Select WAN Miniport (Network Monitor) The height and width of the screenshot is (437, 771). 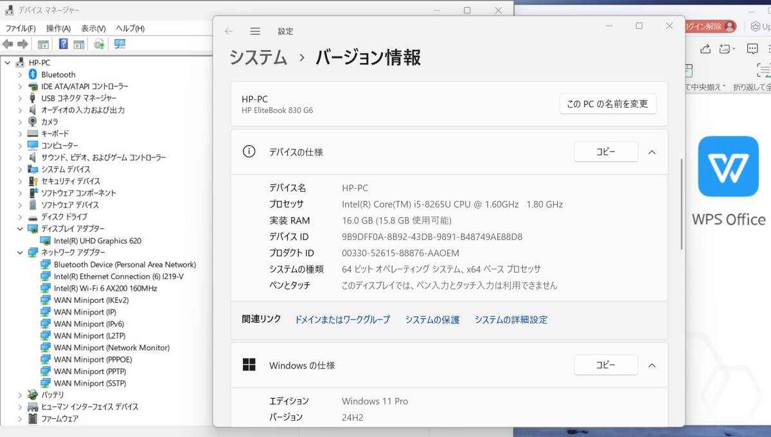point(112,347)
